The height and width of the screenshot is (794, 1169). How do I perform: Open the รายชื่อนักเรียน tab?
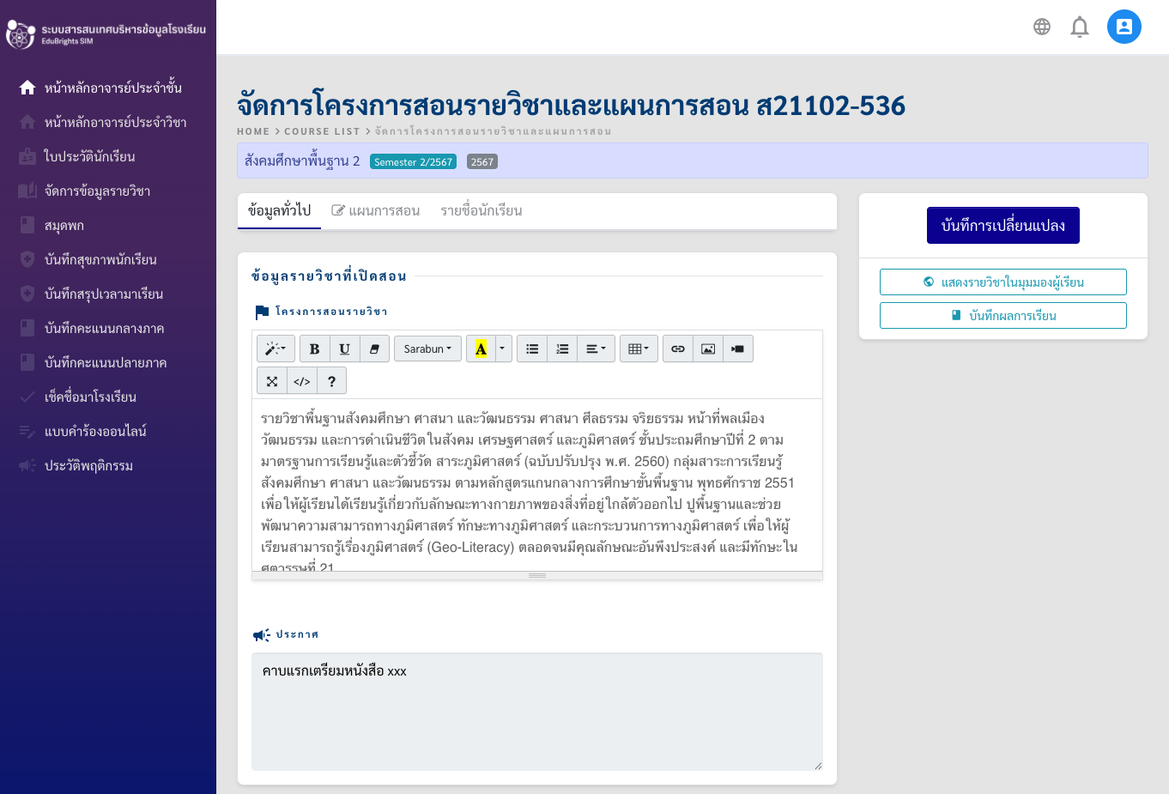pyautogui.click(x=482, y=211)
